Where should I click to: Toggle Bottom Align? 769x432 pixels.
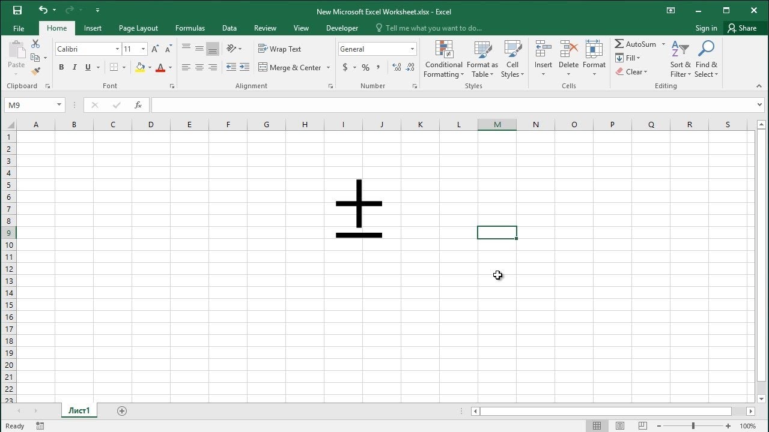click(213, 49)
